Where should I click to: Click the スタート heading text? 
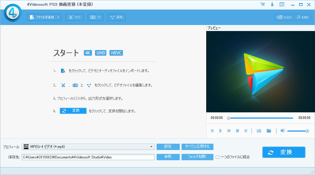click(66, 53)
